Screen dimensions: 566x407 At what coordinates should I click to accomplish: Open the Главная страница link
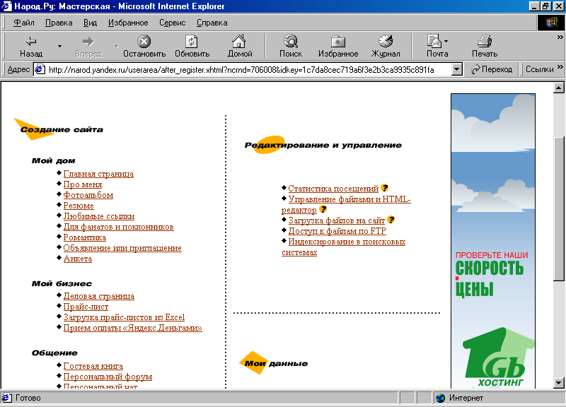(x=98, y=174)
